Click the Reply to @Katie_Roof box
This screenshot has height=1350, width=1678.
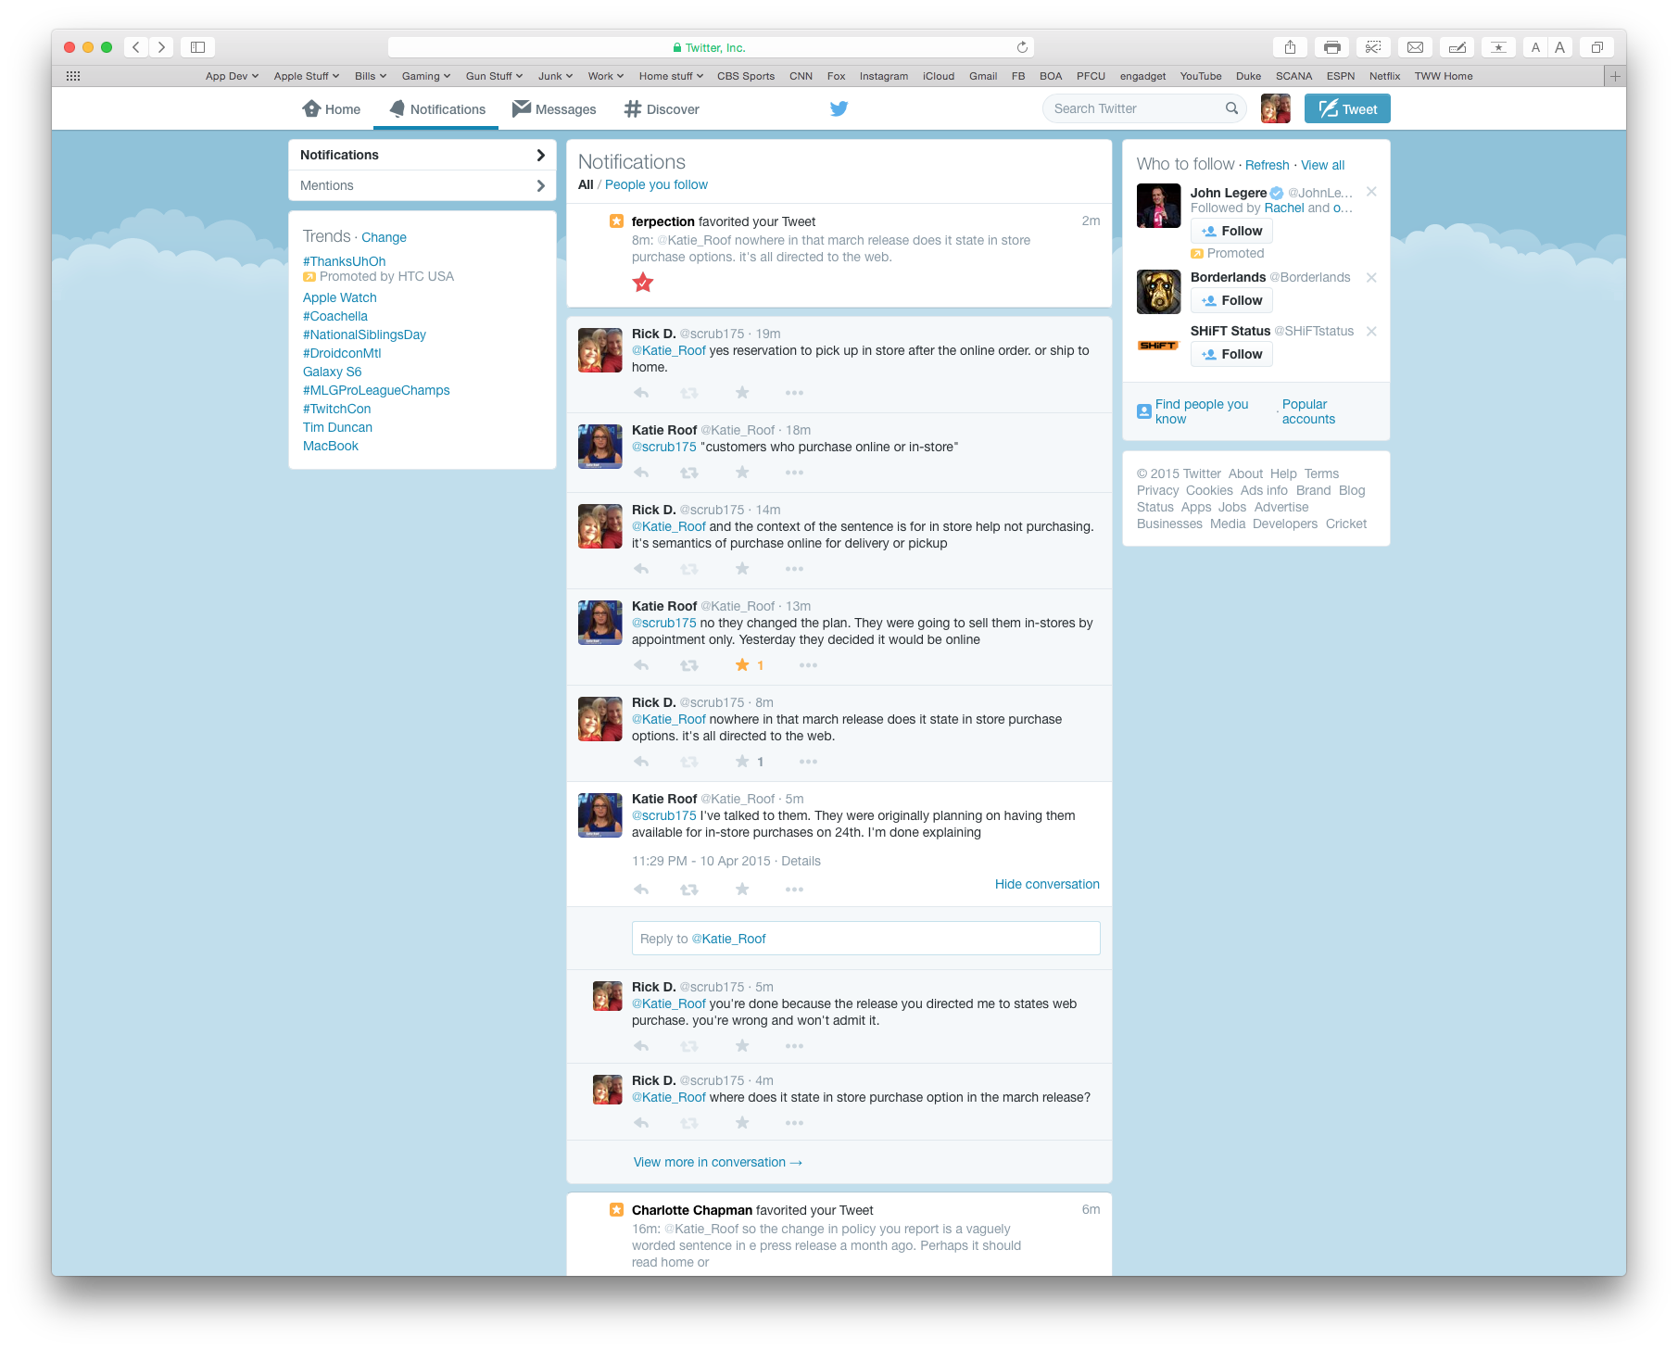point(865,938)
